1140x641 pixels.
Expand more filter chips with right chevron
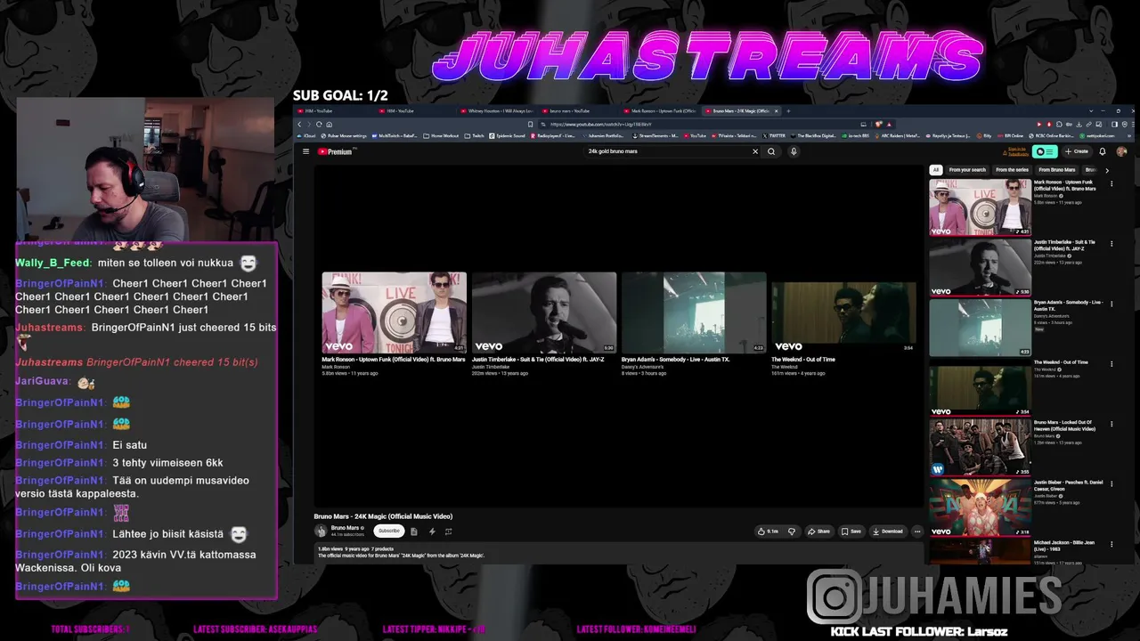tap(1107, 170)
